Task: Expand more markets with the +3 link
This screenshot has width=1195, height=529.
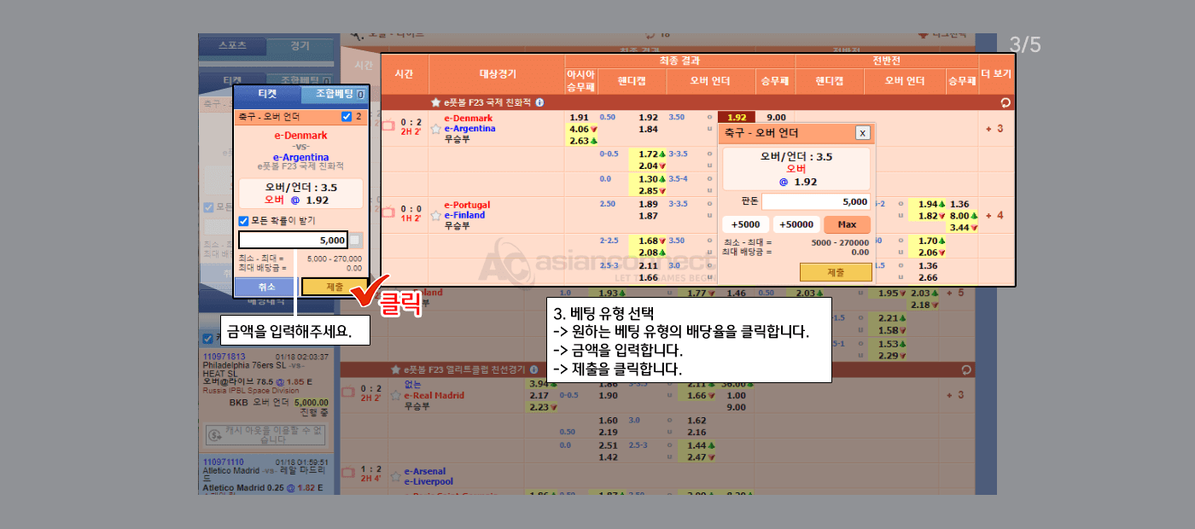Action: [994, 129]
